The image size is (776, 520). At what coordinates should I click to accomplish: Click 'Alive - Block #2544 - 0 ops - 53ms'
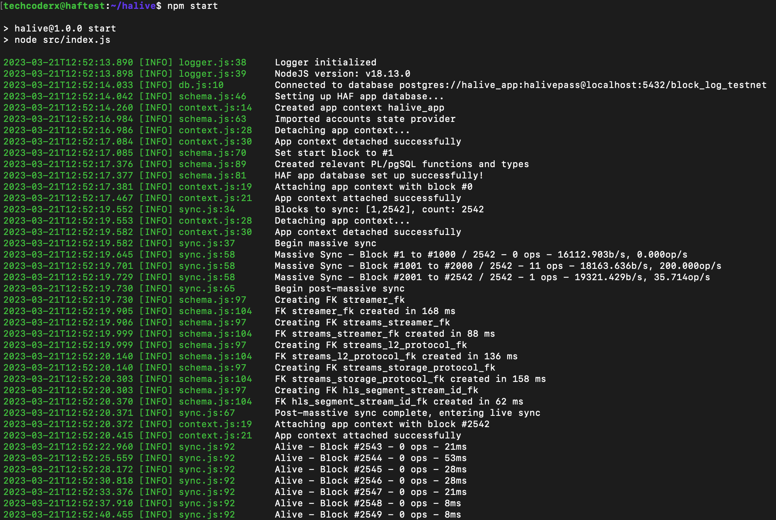[x=371, y=458]
